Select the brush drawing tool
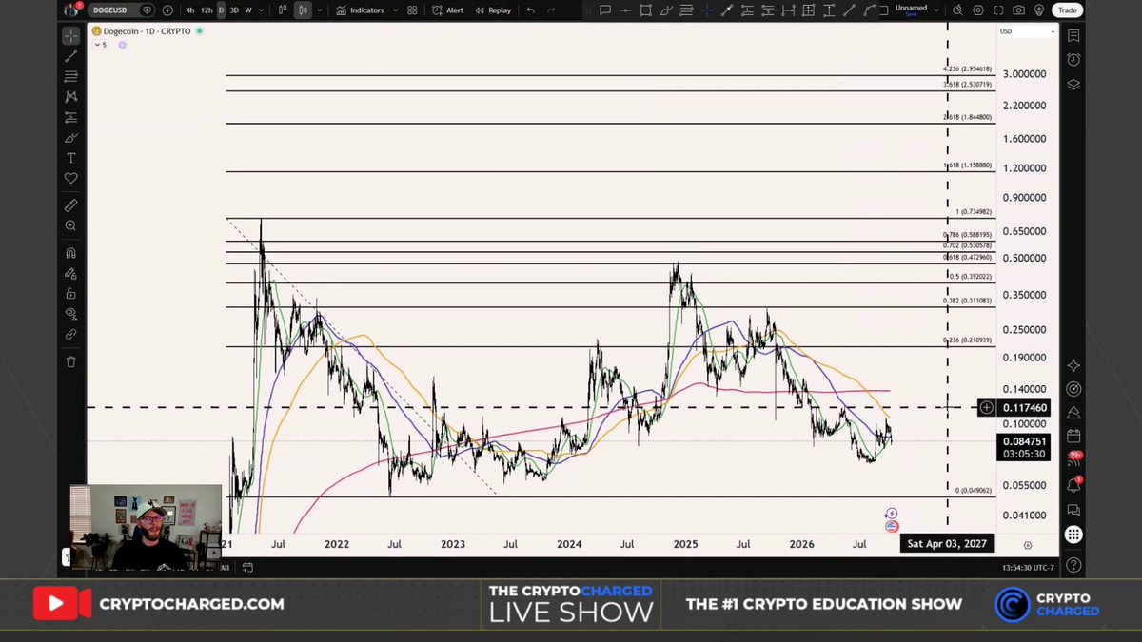The width and height of the screenshot is (1142, 642). pyautogui.click(x=71, y=138)
